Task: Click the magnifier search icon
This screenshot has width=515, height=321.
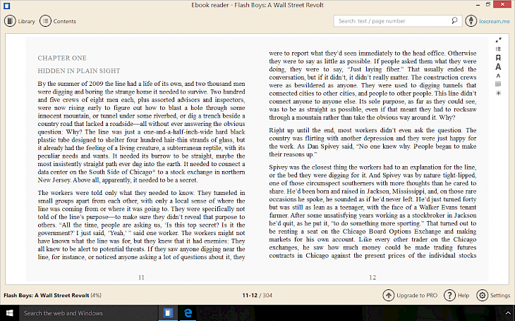Action: click(x=454, y=20)
